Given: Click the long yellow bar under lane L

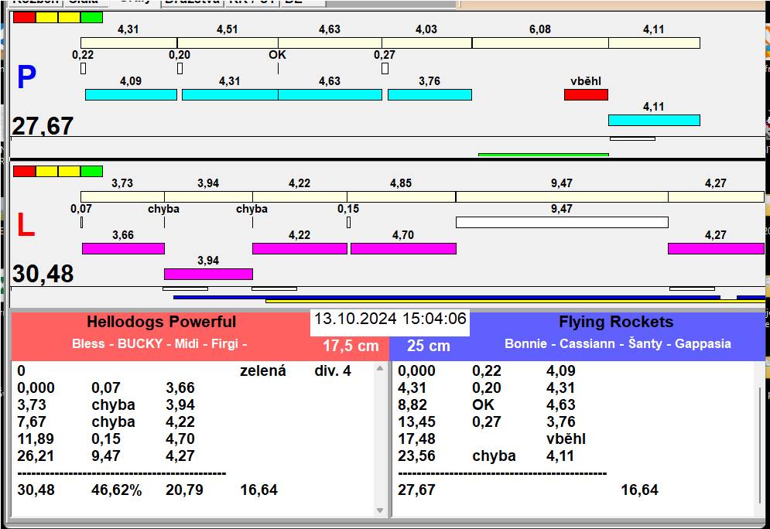Looking at the screenshot, I should tap(515, 301).
